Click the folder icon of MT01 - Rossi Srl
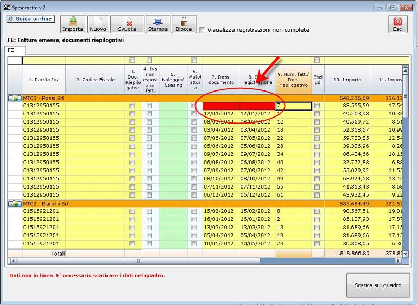The image size is (417, 305). point(15,99)
